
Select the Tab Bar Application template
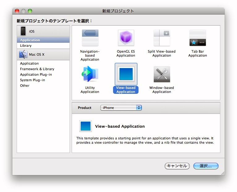click(x=197, y=38)
